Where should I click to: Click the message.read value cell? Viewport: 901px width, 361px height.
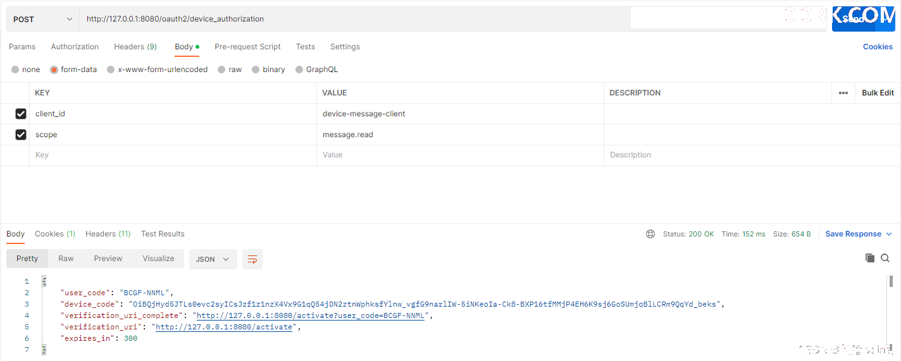click(460, 135)
